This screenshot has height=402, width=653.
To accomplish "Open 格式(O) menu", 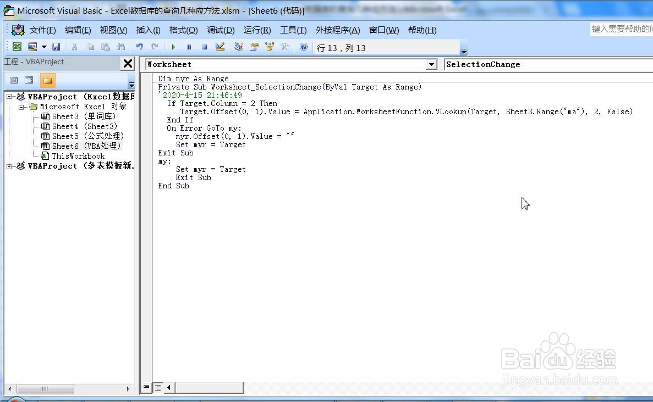I will tap(184, 30).
